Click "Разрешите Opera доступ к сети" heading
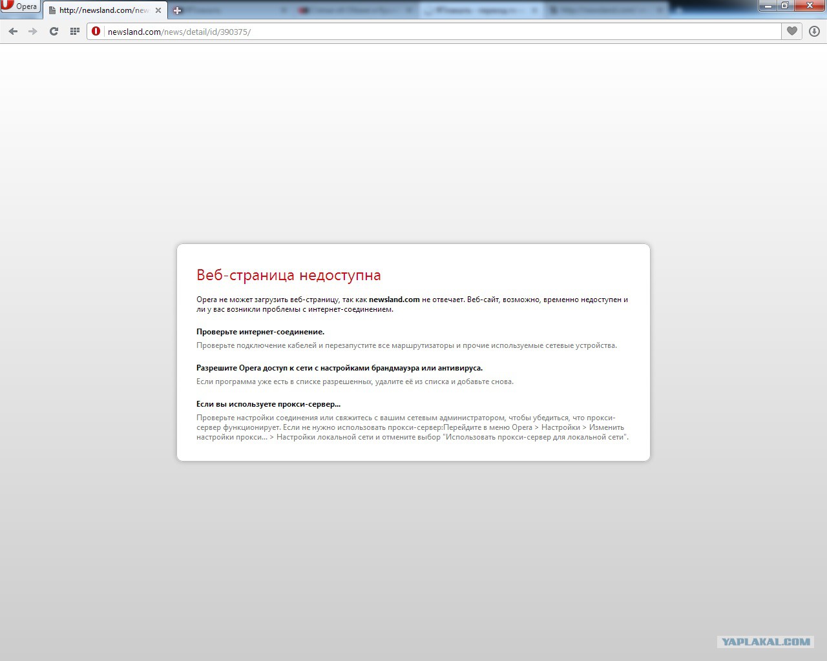This screenshot has width=827, height=661. pos(340,368)
